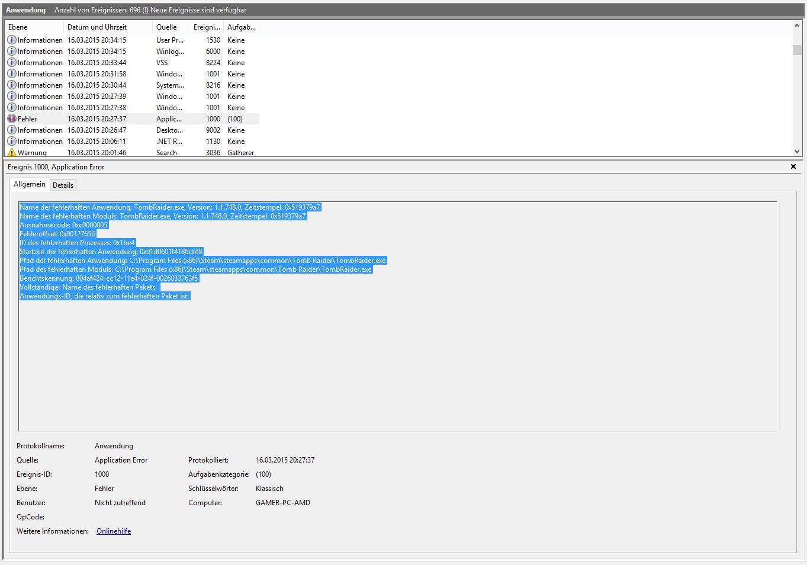Click the 'Pfad der fehlerhaften Anwendung' line

(202, 261)
